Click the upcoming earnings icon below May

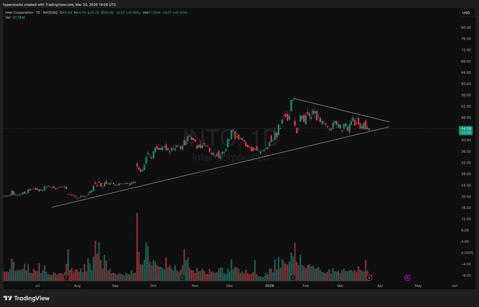(408, 277)
